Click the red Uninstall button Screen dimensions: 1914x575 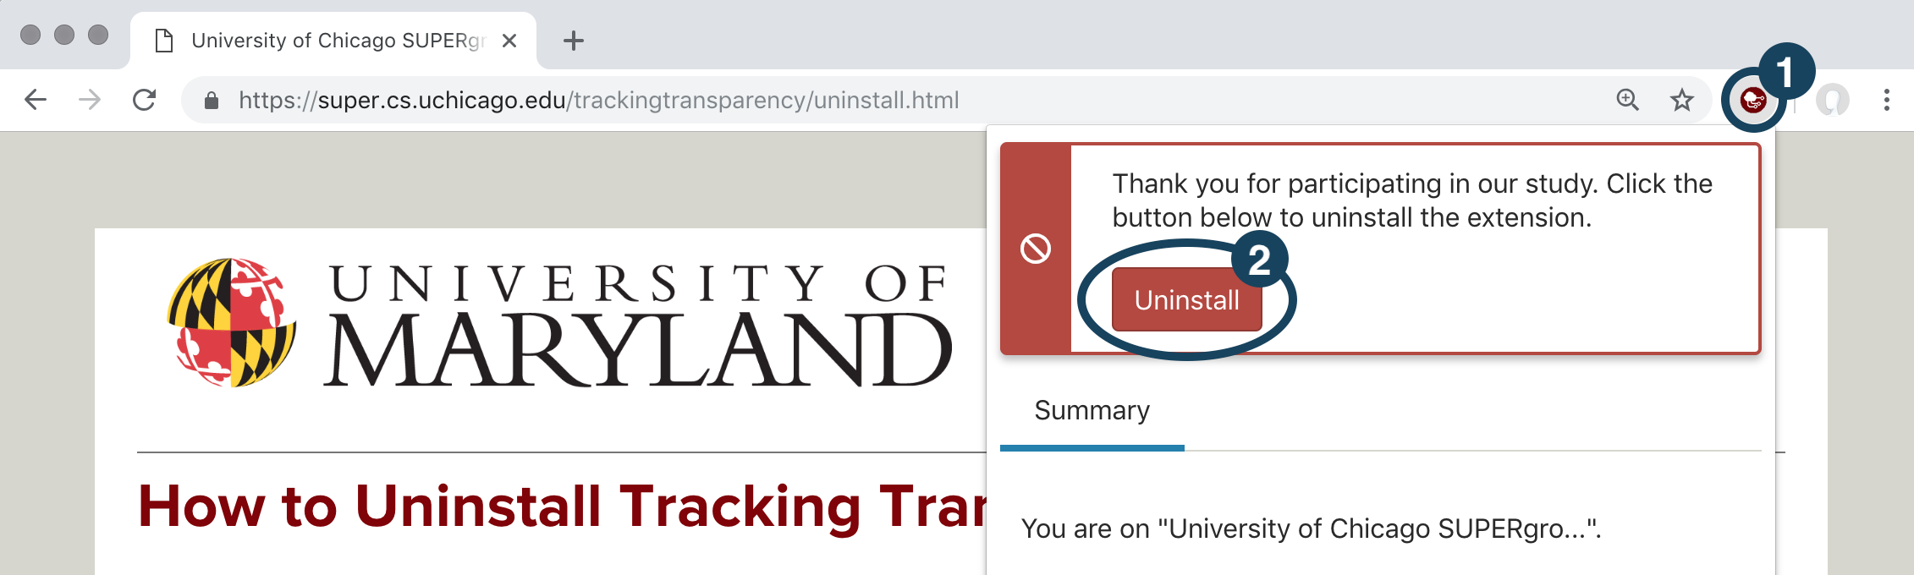coord(1186,300)
